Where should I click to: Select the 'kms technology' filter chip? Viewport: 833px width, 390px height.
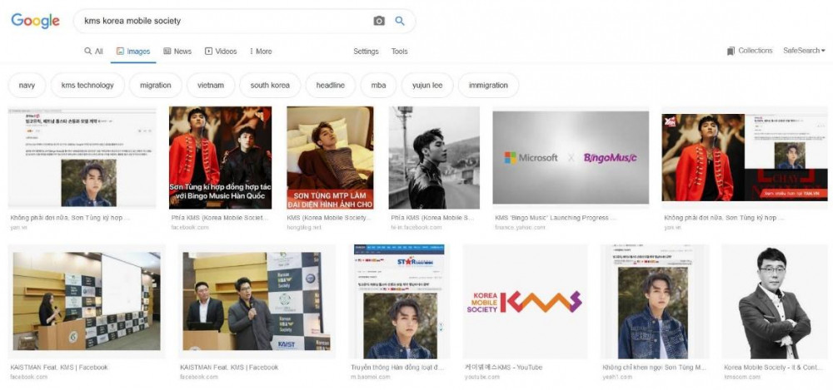pos(87,85)
